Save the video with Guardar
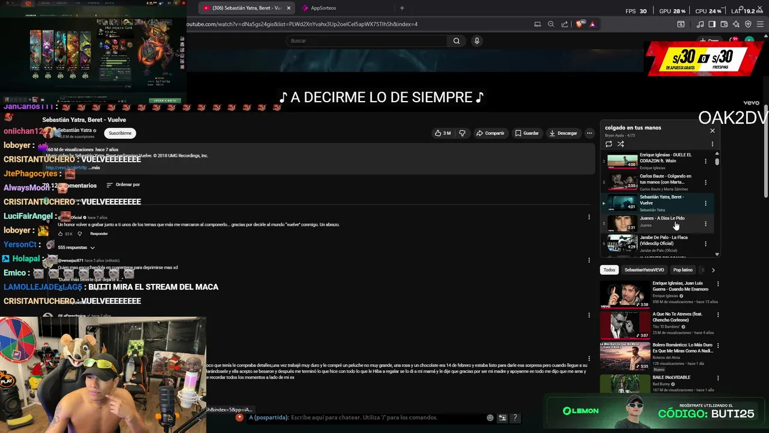This screenshot has width=769, height=433. click(x=527, y=133)
